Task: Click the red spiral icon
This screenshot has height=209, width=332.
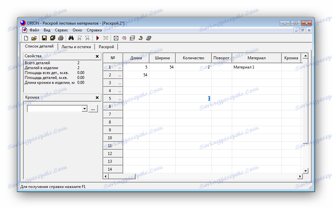Action: pos(124,38)
